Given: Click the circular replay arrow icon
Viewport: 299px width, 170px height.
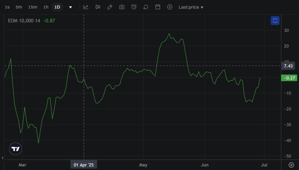Looking at the screenshot, I should 146,7.
